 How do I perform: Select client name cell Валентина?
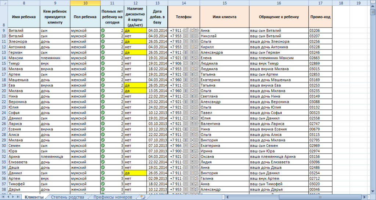(224, 124)
